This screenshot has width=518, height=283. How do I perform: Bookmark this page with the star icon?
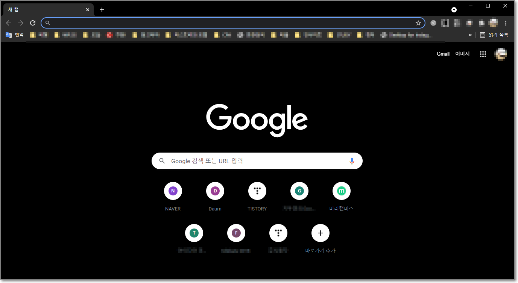[418, 23]
